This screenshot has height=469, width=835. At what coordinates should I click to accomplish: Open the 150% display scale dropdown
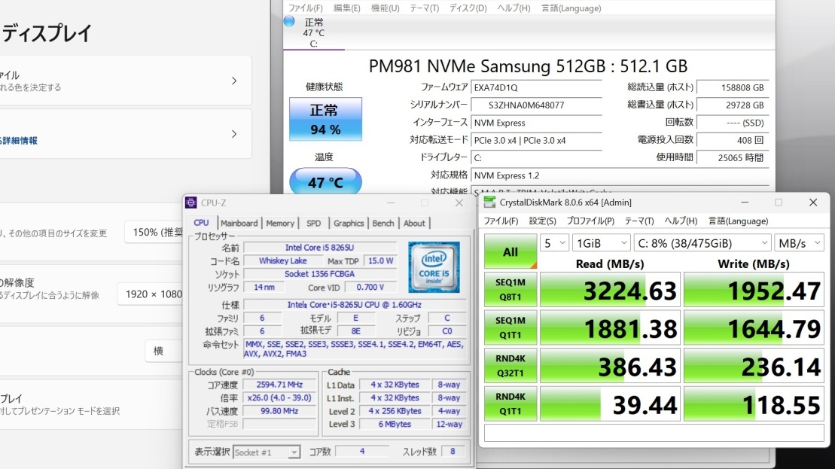(154, 232)
